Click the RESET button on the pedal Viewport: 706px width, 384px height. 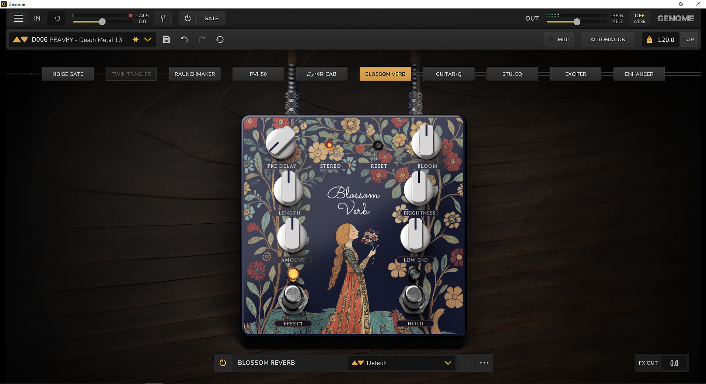tap(378, 145)
